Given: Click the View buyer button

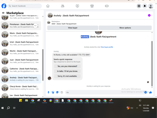Looking at the screenshot, I should coord(73,28).
